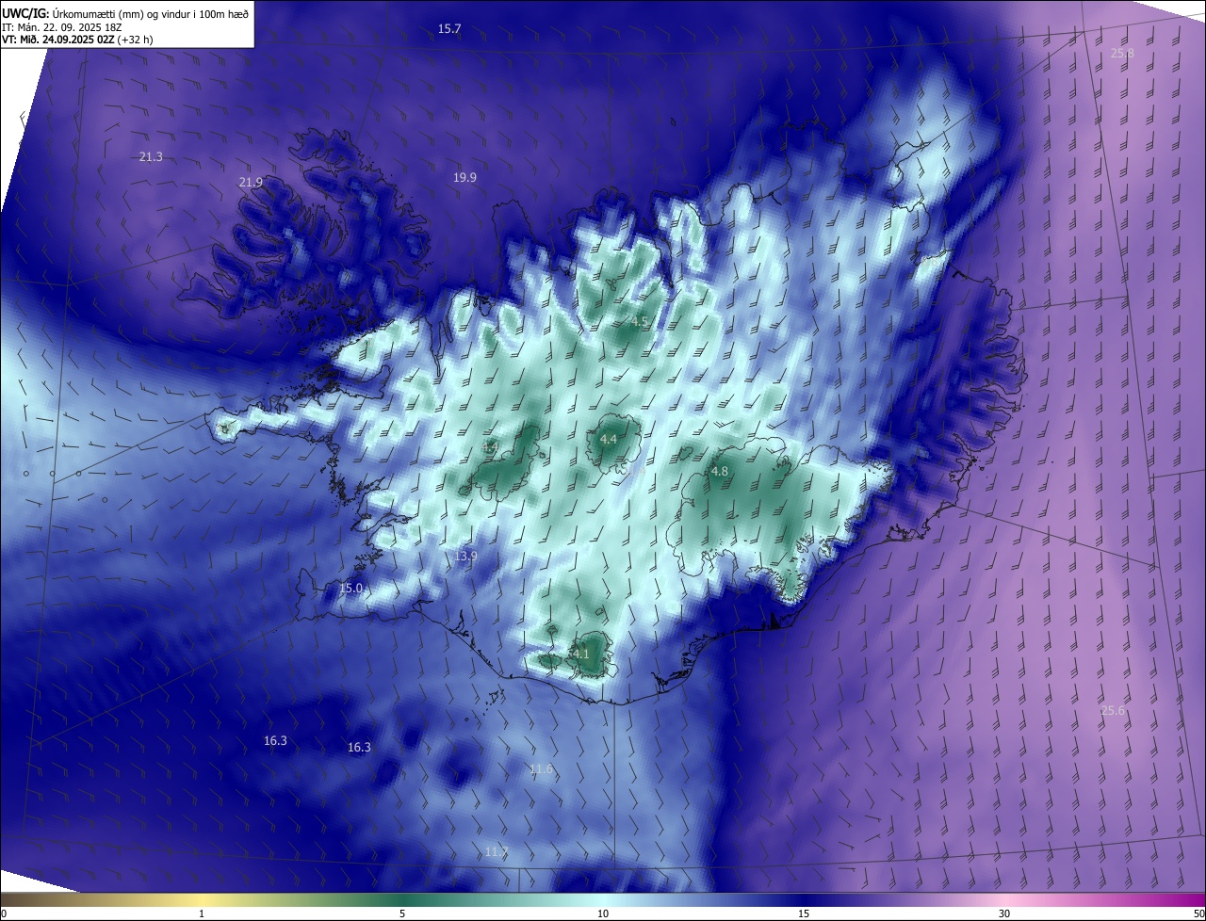Viewport: 1206px width, 921px height.
Task: Click the 13.9 value label
Action: (x=465, y=557)
